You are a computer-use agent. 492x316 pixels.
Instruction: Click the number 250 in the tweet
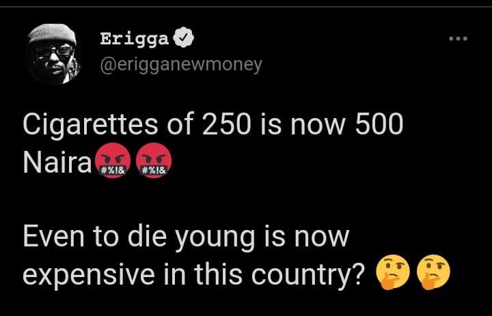[x=227, y=124]
